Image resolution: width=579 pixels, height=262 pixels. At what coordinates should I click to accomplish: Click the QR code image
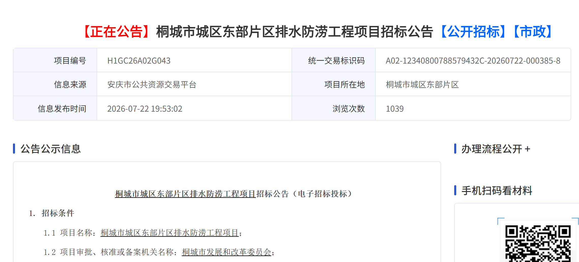tap(538, 243)
